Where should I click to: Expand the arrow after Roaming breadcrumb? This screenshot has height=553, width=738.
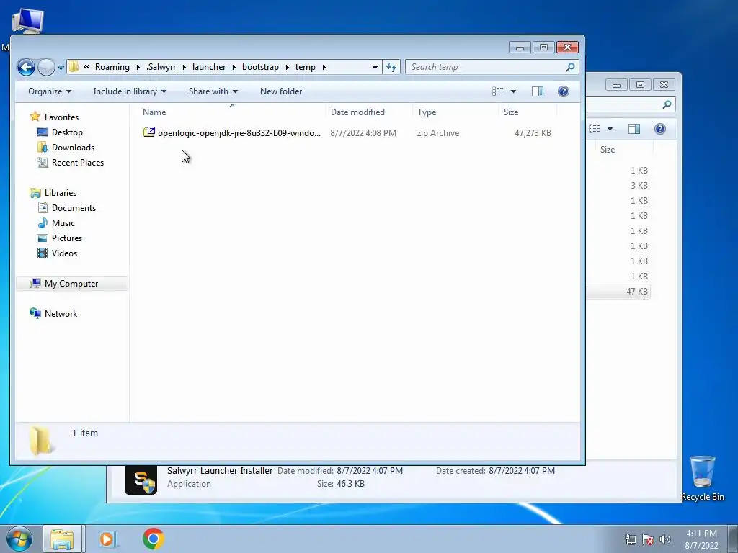tap(138, 67)
